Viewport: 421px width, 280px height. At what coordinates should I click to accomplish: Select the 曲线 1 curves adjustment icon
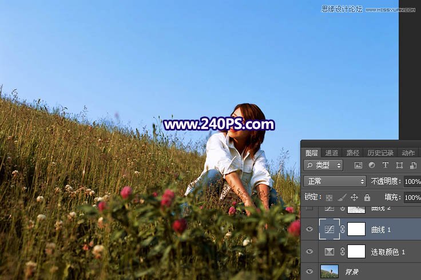tap(329, 229)
